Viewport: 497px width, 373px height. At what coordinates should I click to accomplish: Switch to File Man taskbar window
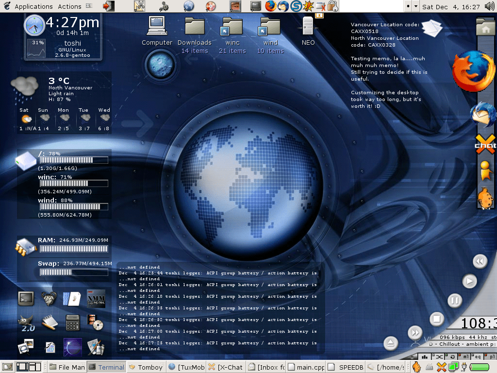(x=67, y=367)
